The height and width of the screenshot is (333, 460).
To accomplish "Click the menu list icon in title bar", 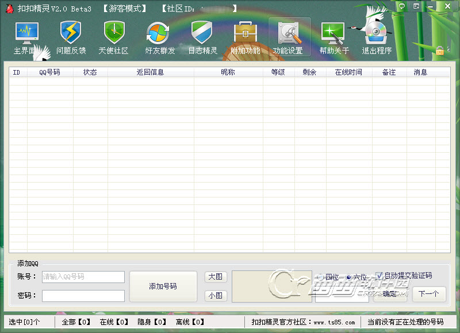I will tap(416, 6).
